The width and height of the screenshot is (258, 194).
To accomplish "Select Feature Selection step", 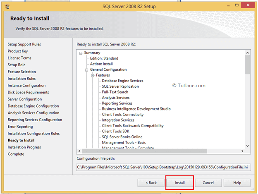I will (x=22, y=72).
